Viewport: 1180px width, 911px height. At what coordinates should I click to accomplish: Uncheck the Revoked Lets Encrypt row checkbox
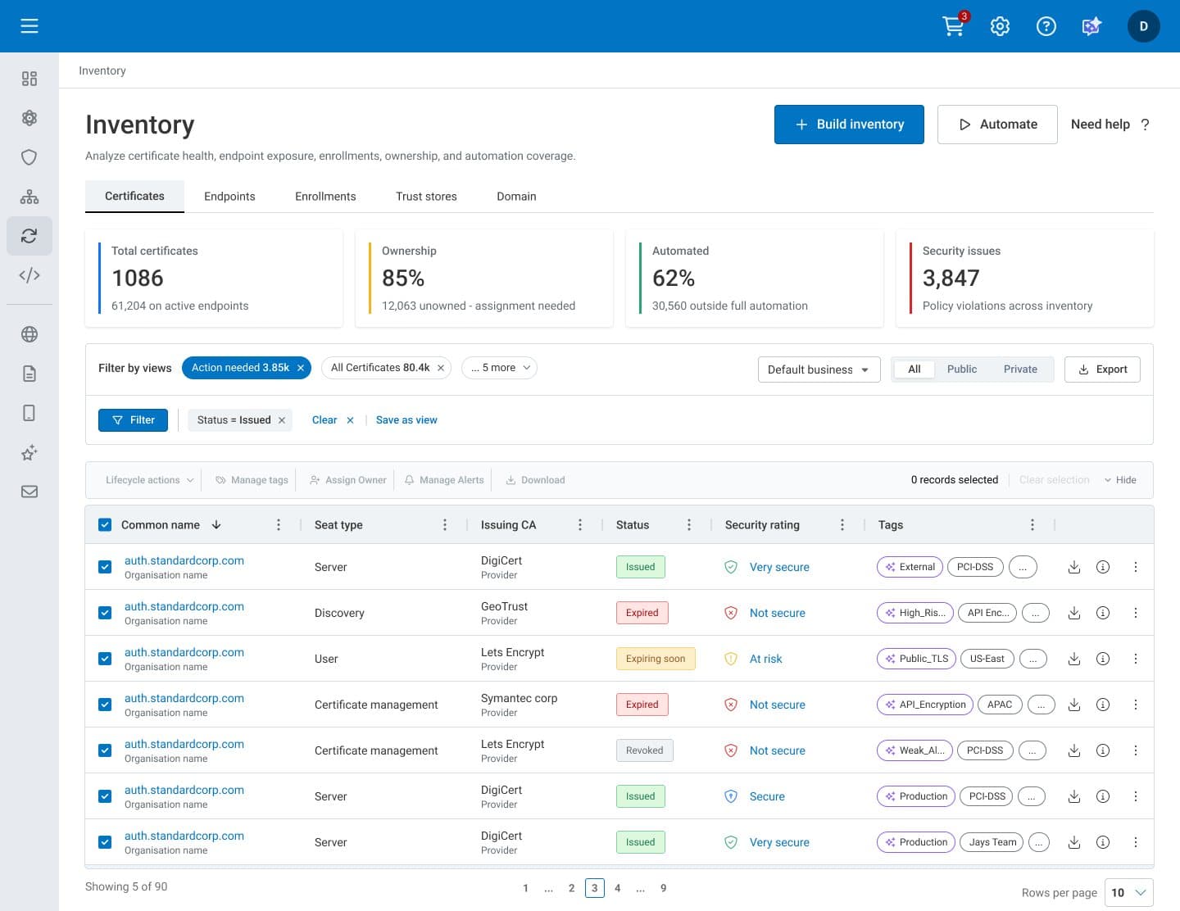(105, 750)
